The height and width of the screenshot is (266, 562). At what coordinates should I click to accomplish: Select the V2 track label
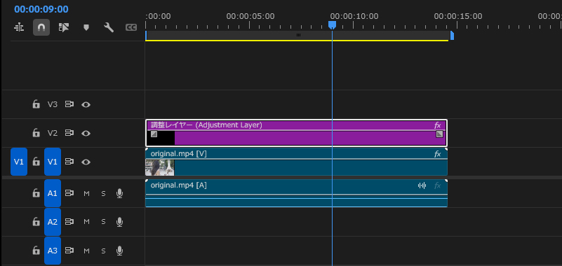coord(53,133)
